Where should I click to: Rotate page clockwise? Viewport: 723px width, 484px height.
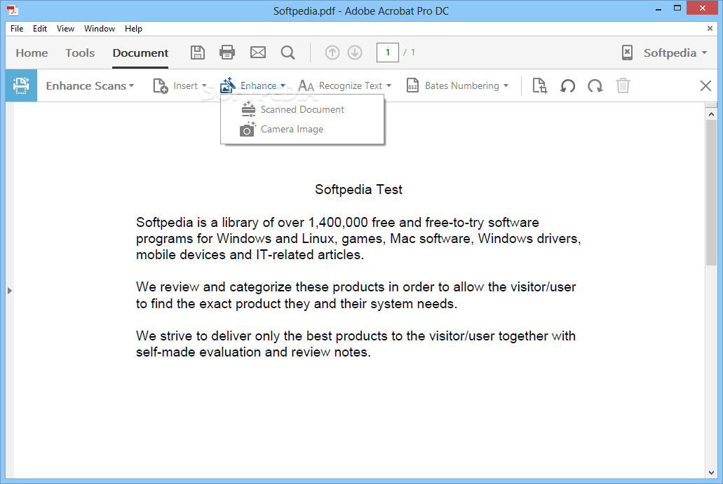pos(595,85)
